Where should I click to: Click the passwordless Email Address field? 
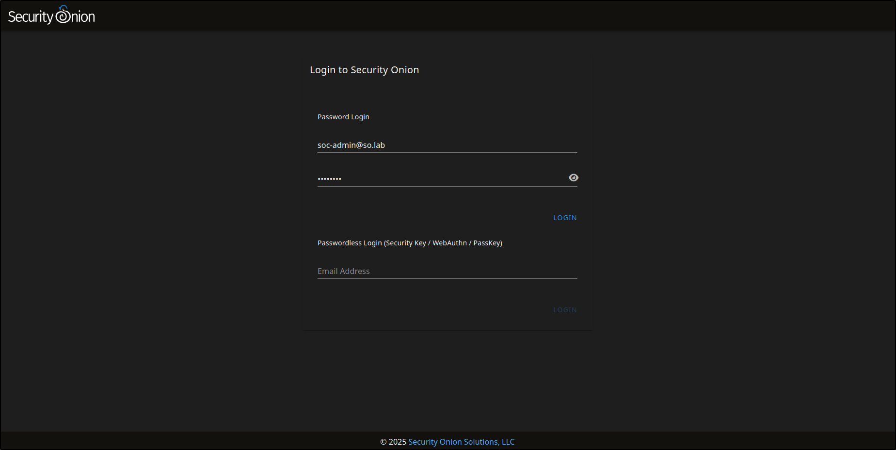click(446, 271)
